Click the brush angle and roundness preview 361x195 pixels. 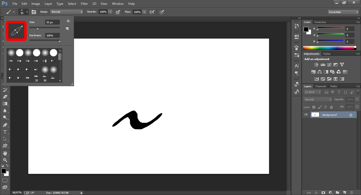(x=16, y=31)
